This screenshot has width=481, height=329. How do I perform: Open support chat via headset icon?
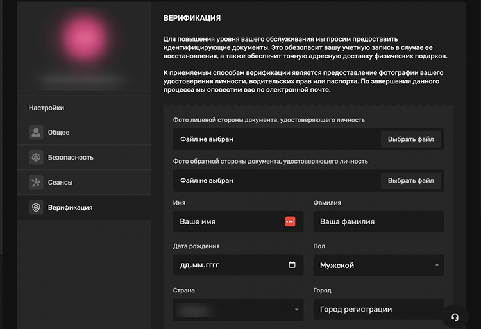tap(455, 317)
